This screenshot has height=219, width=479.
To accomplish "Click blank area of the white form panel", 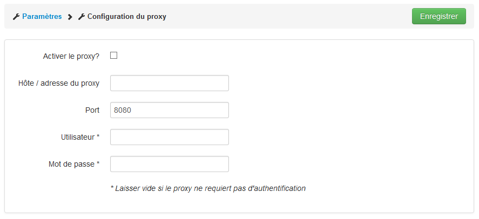I will click(x=352, y=122).
